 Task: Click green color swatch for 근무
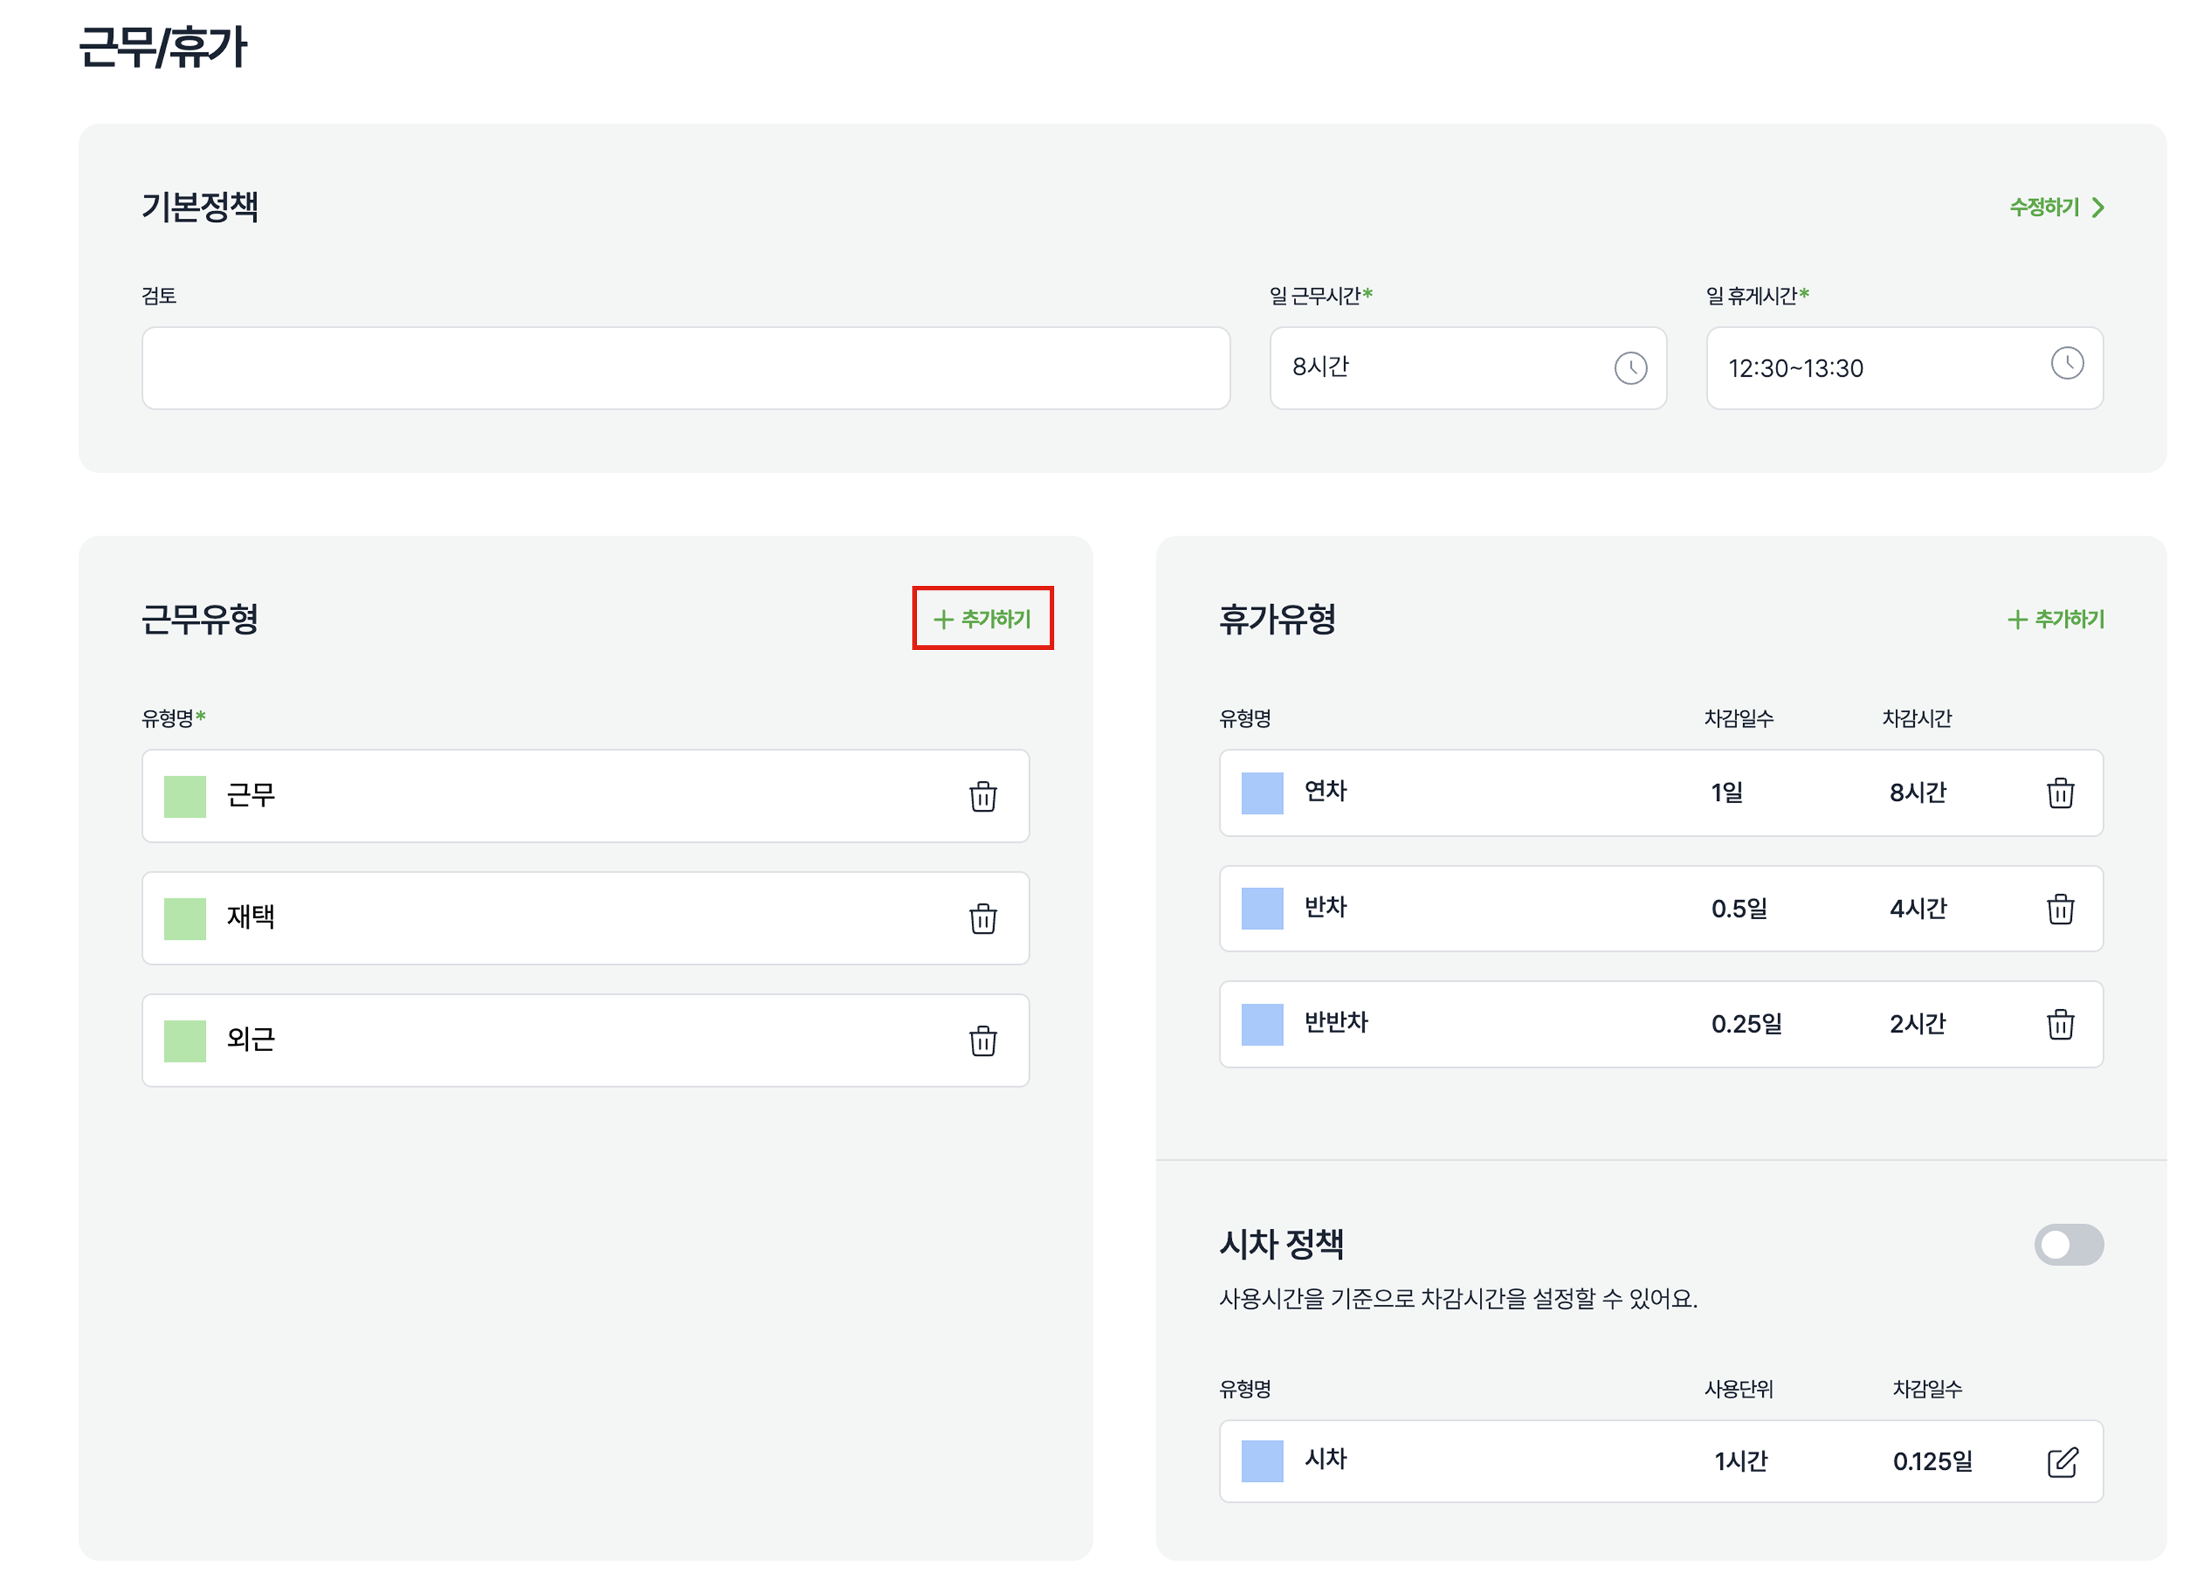pos(185,796)
